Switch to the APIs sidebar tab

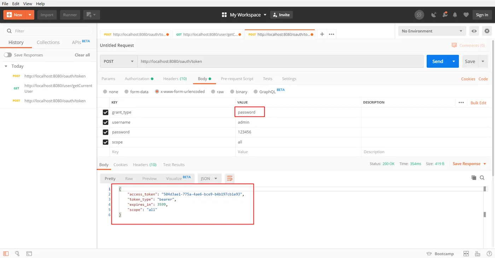coord(81,42)
